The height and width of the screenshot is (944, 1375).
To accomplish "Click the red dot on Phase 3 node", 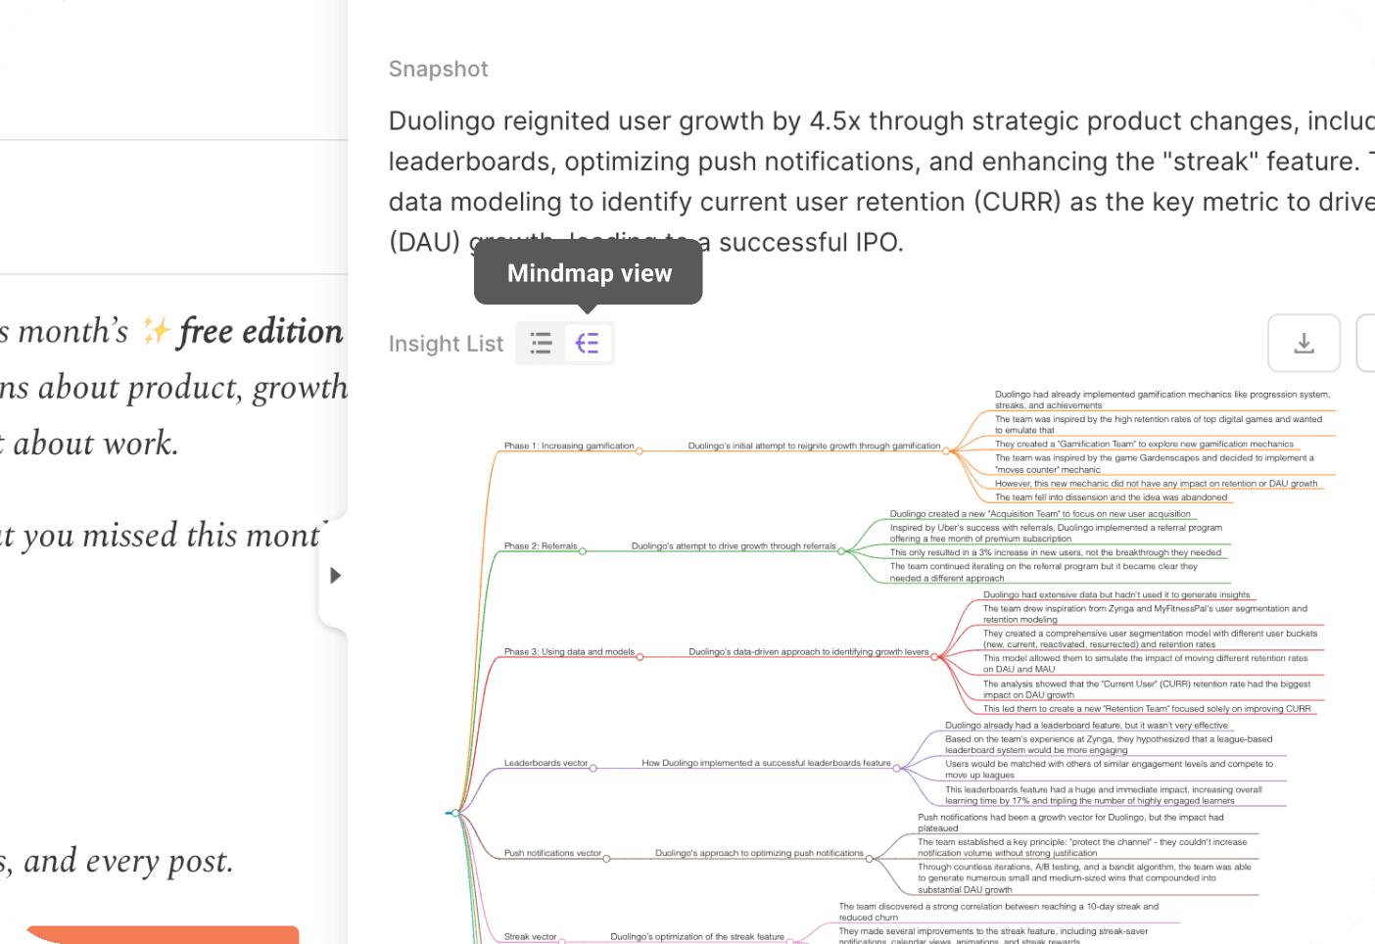I will 641,656.
